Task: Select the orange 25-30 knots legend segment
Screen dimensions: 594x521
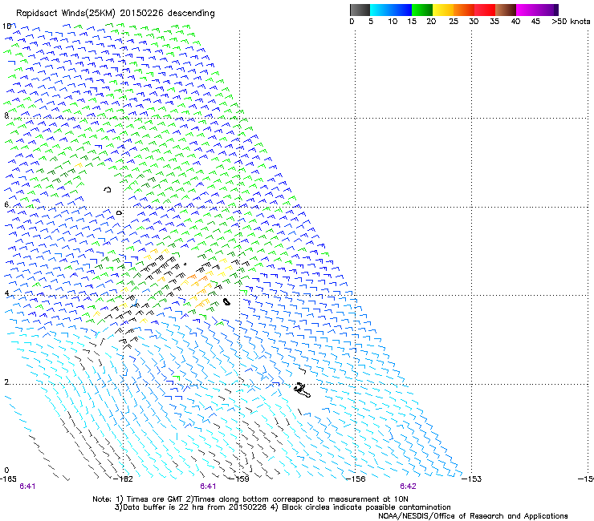Action: 464,10
